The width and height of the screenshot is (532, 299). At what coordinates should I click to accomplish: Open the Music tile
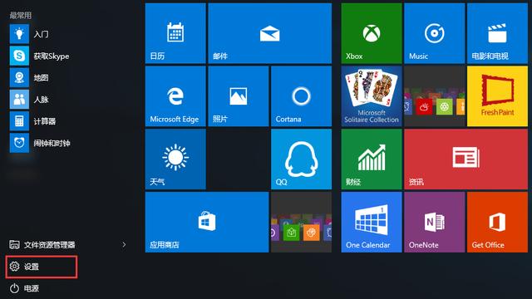point(434,33)
